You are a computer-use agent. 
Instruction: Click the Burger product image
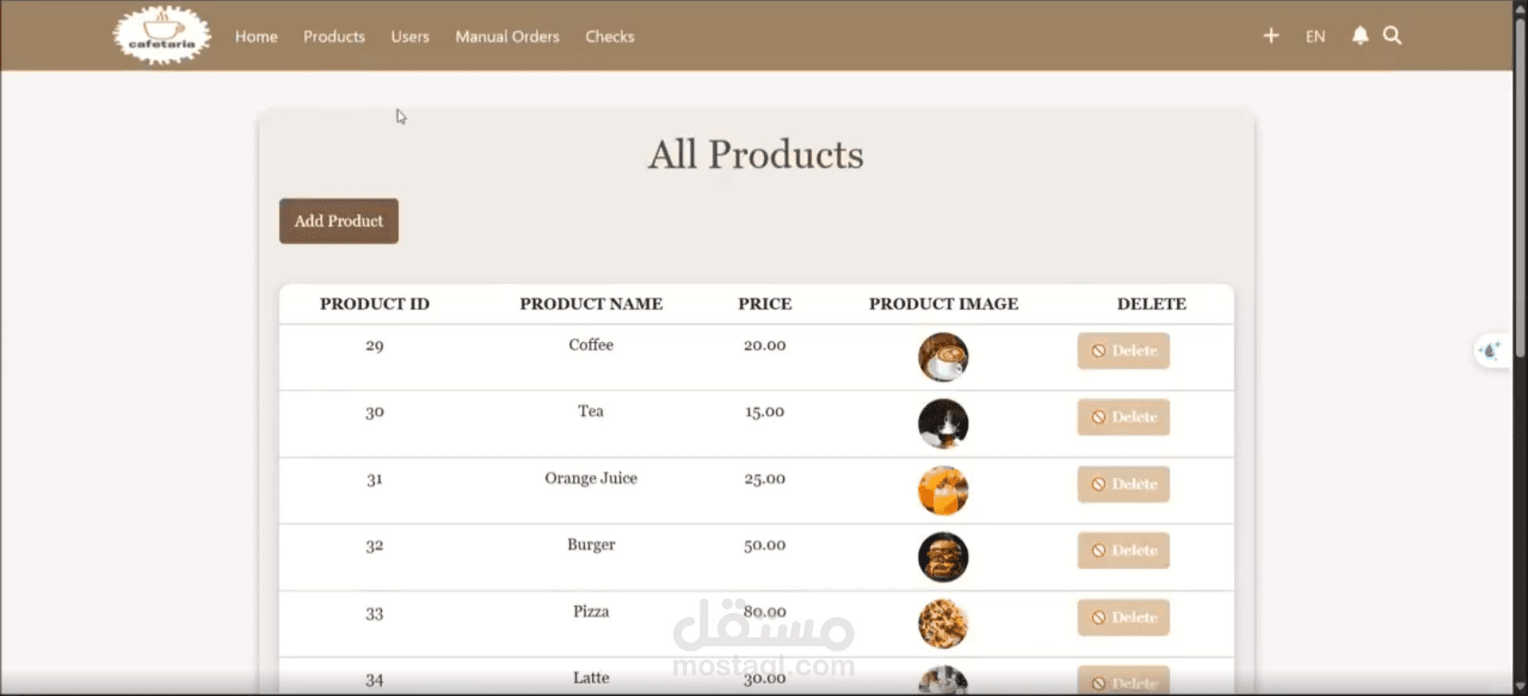pyautogui.click(x=943, y=558)
